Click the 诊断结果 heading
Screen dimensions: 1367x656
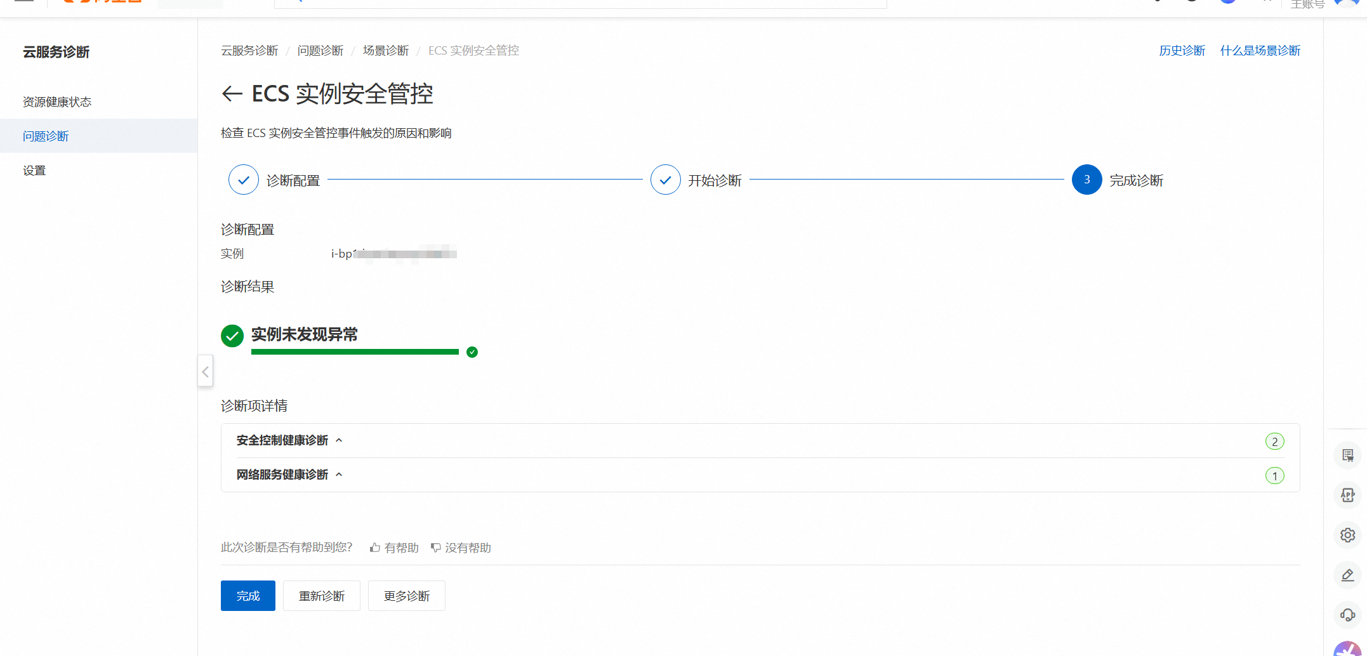coord(248,286)
